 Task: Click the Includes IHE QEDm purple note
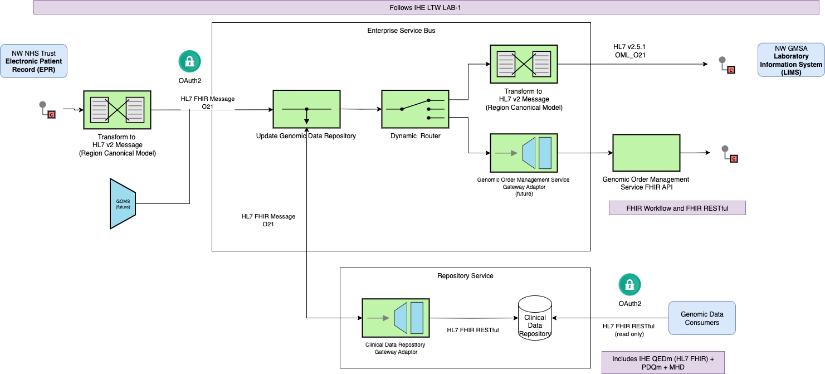(663, 363)
